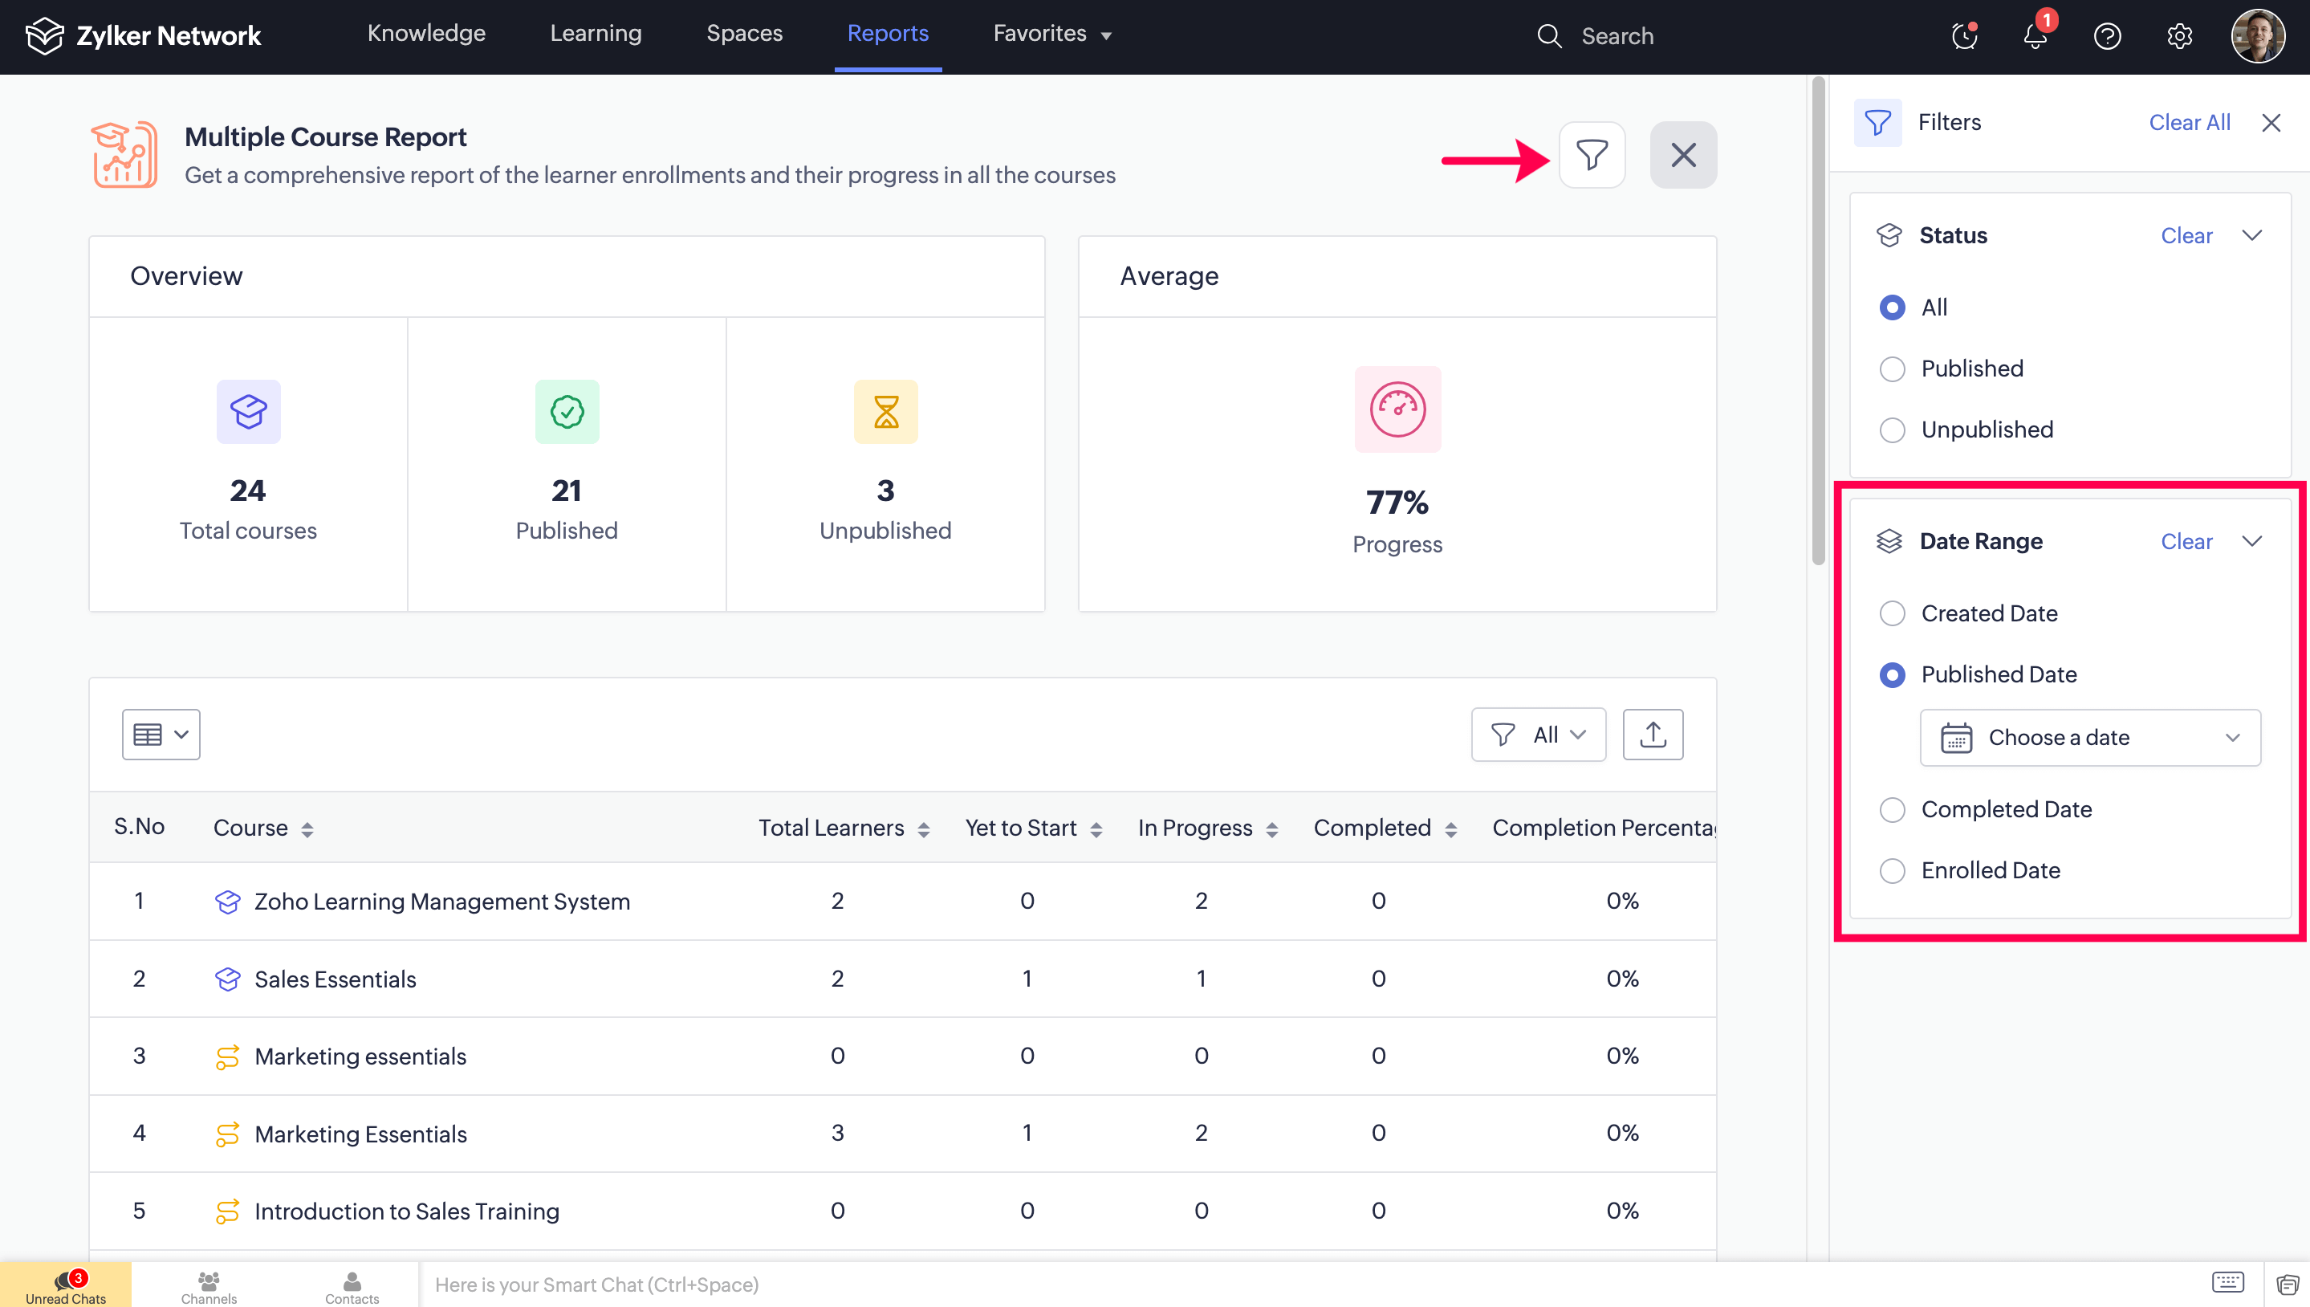Expand the table view selector dropdown
Image resolution: width=2310 pixels, height=1307 pixels.
[x=161, y=735]
